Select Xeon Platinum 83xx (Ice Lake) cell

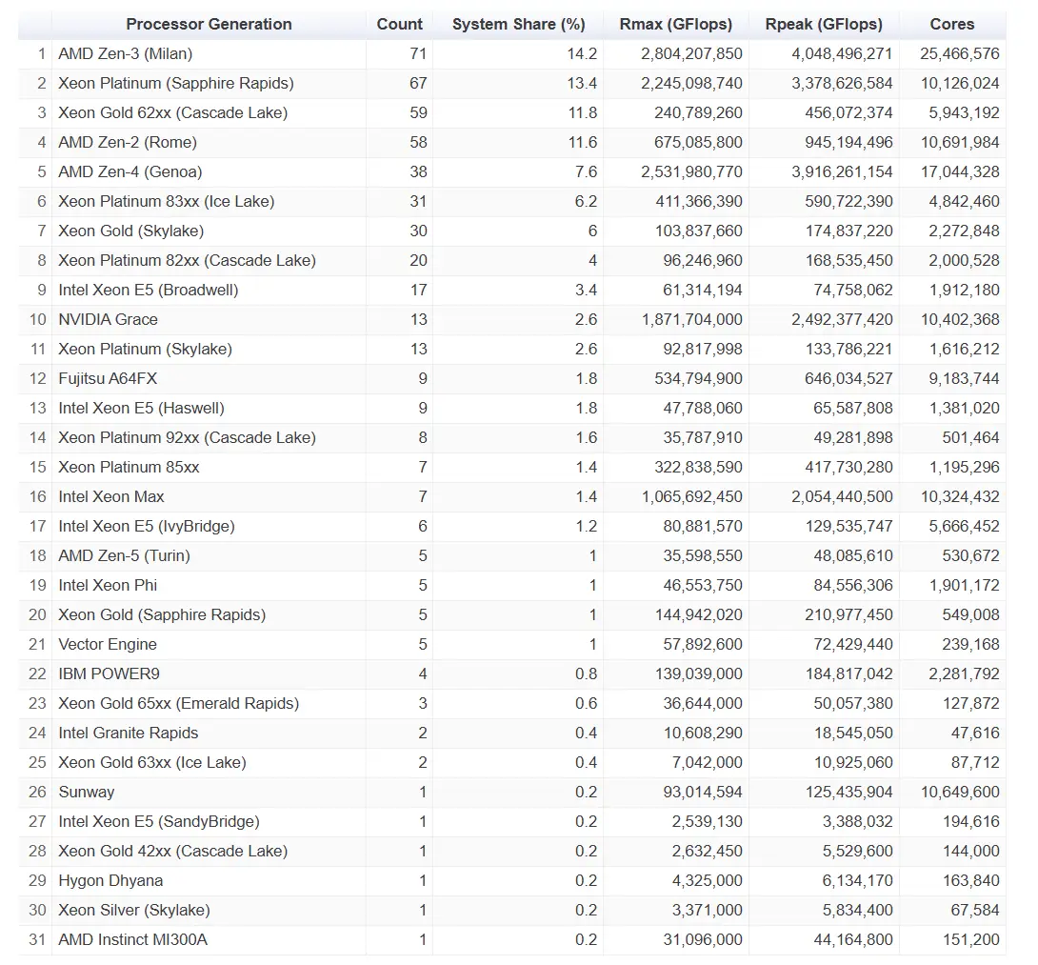[x=166, y=201]
